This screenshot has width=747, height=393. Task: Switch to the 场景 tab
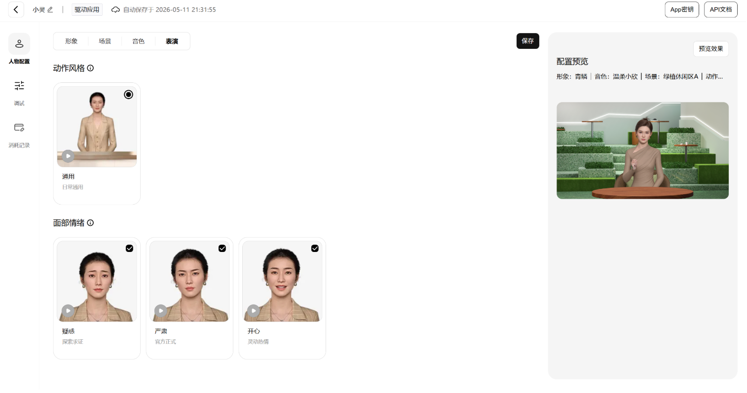pyautogui.click(x=105, y=41)
